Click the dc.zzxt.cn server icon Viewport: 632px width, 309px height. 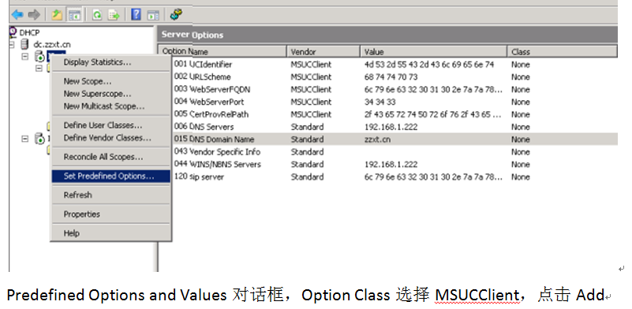point(25,44)
